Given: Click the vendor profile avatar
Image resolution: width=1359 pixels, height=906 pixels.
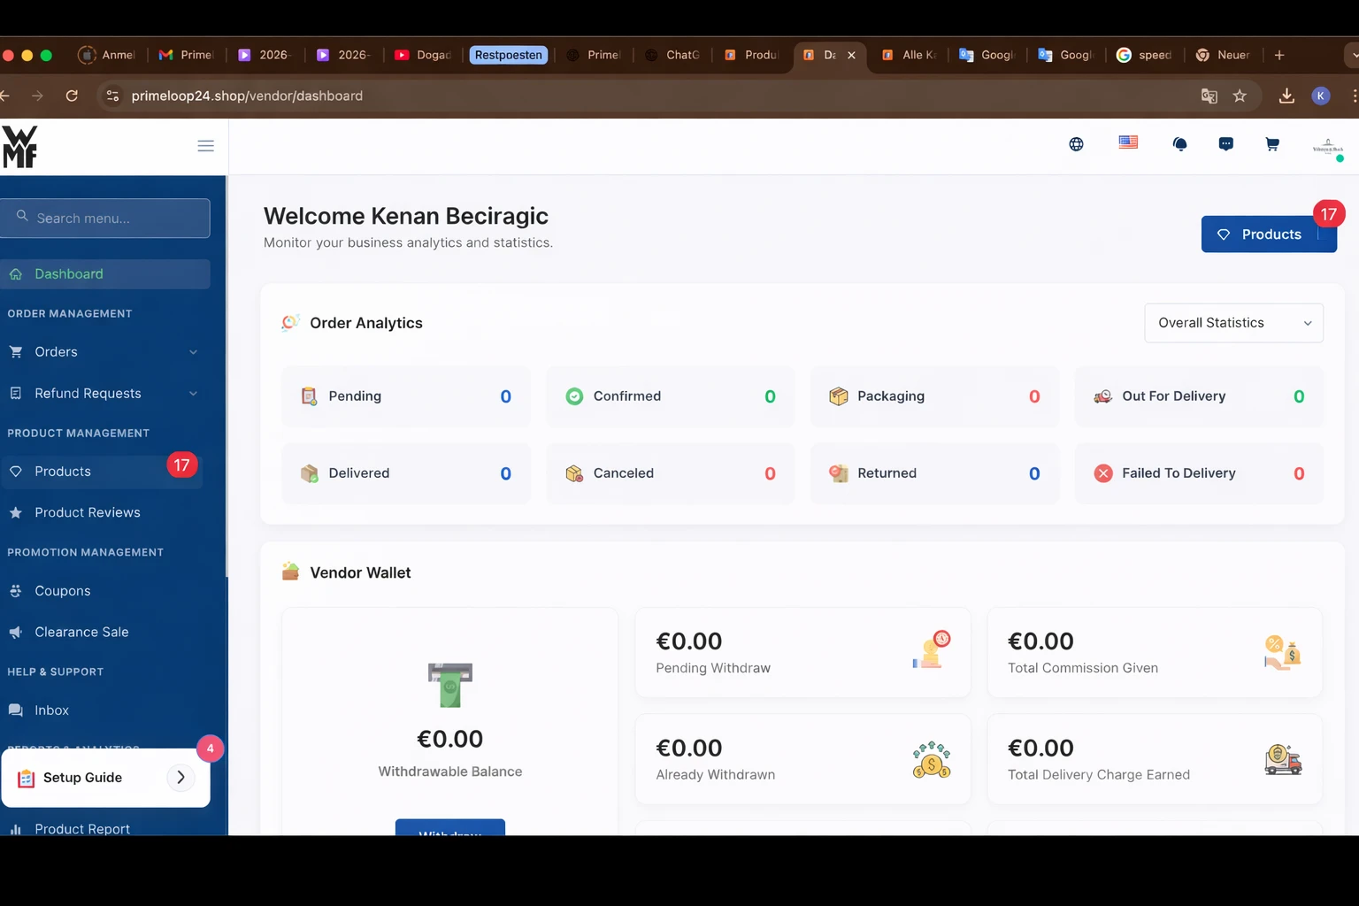Looking at the screenshot, I should tap(1327, 147).
